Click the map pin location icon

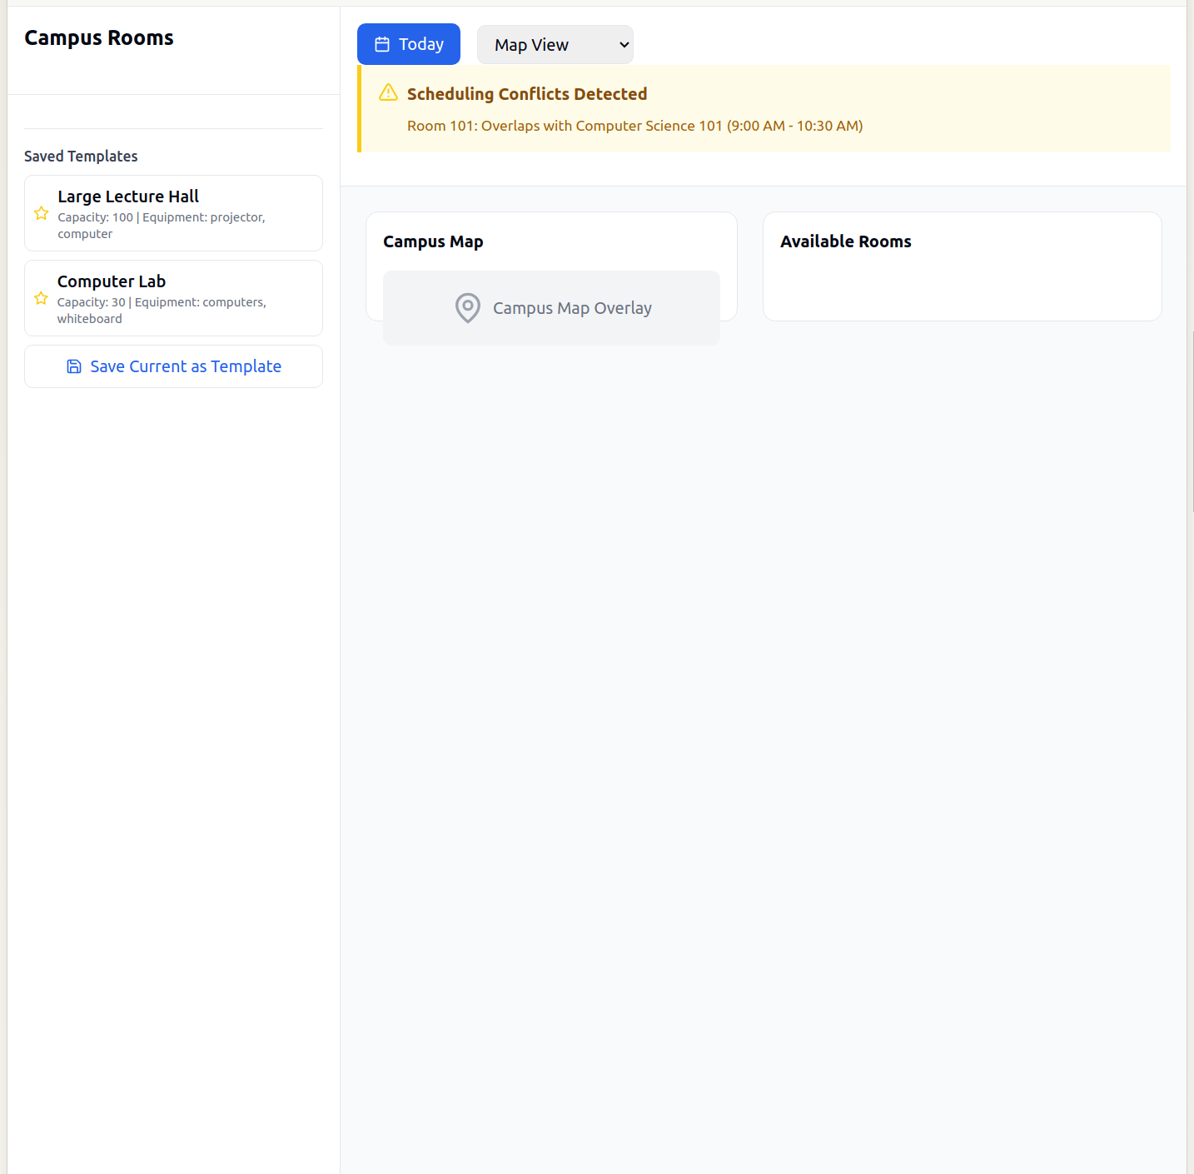point(468,308)
